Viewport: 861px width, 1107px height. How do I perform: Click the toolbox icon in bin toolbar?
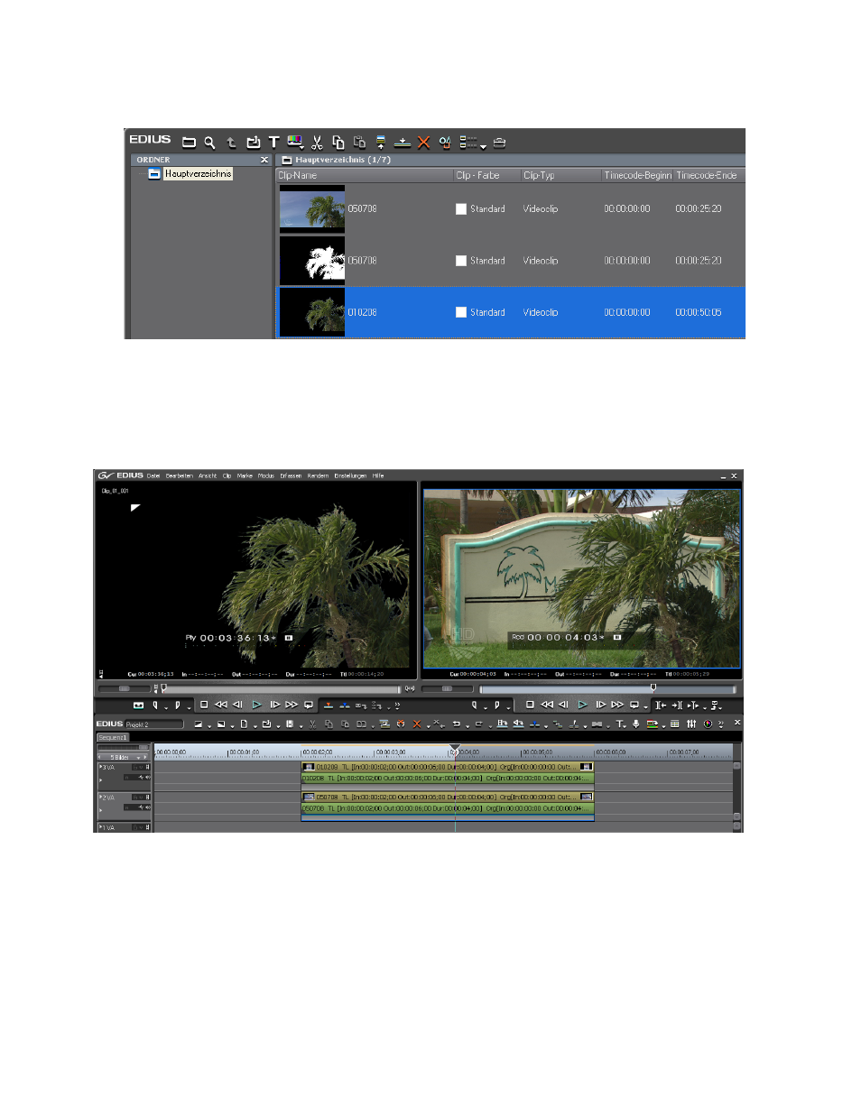pos(500,142)
